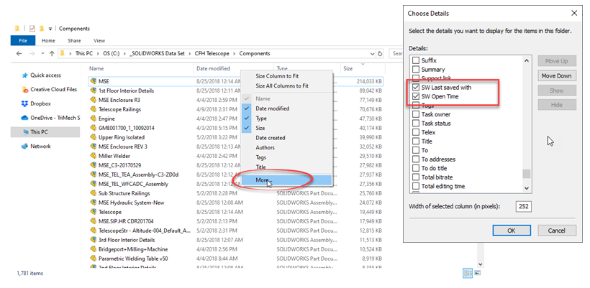Click the Back navigation arrow

coord(19,53)
